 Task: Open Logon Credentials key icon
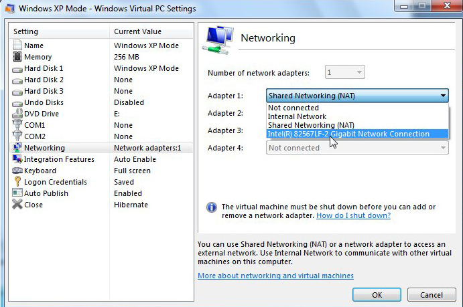(x=17, y=181)
